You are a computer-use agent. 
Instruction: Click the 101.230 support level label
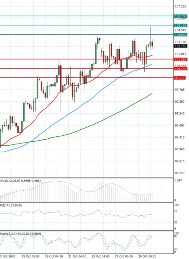point(180,59)
